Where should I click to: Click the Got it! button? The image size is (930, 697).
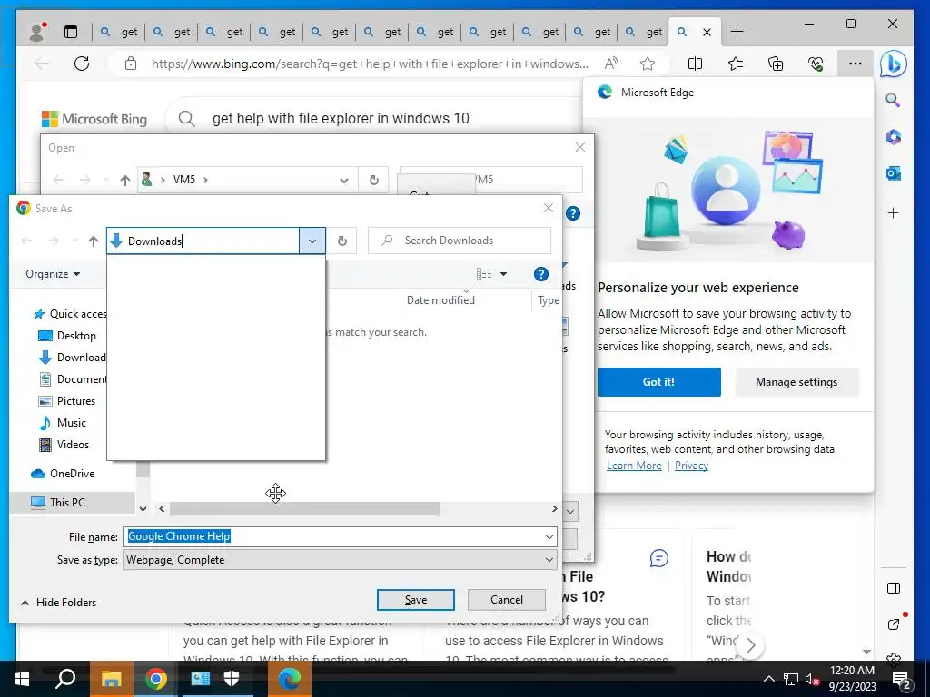[x=659, y=382]
